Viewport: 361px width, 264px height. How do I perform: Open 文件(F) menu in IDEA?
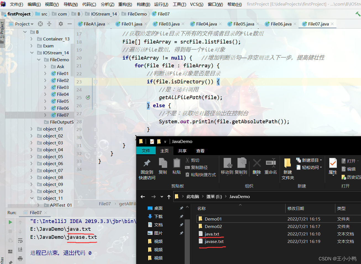coord(16,4)
